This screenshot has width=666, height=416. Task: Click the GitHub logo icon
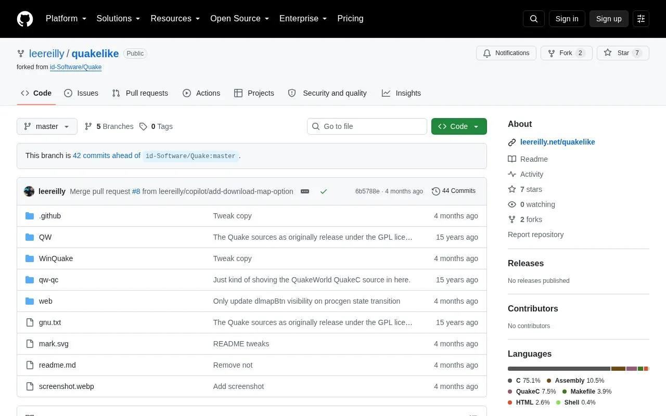click(x=25, y=19)
